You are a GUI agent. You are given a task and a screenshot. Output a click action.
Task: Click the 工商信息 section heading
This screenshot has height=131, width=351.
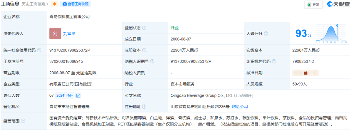10,4
